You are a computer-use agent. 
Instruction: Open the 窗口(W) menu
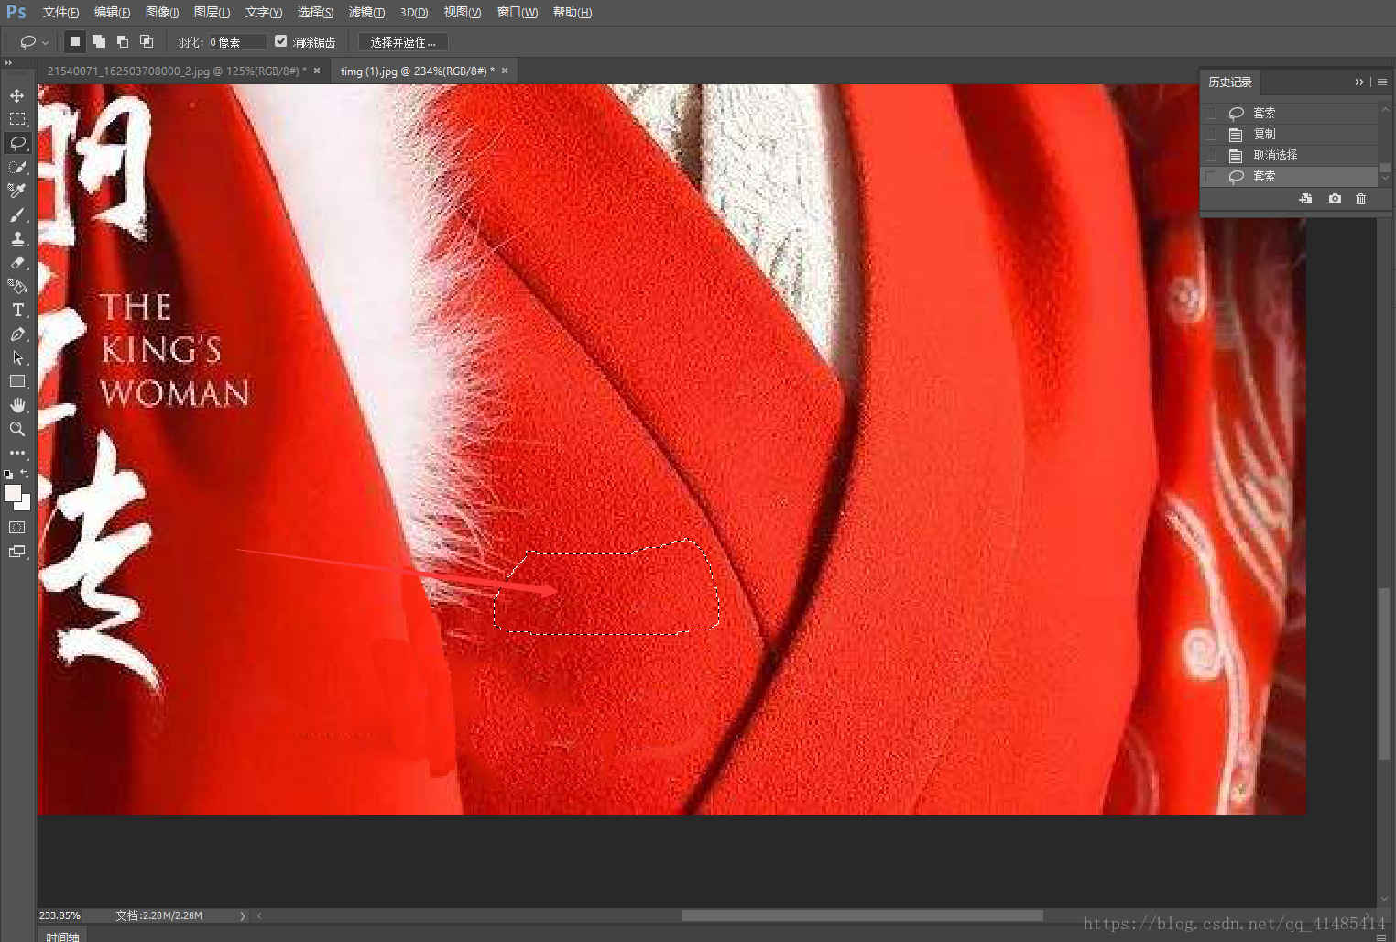(x=518, y=13)
